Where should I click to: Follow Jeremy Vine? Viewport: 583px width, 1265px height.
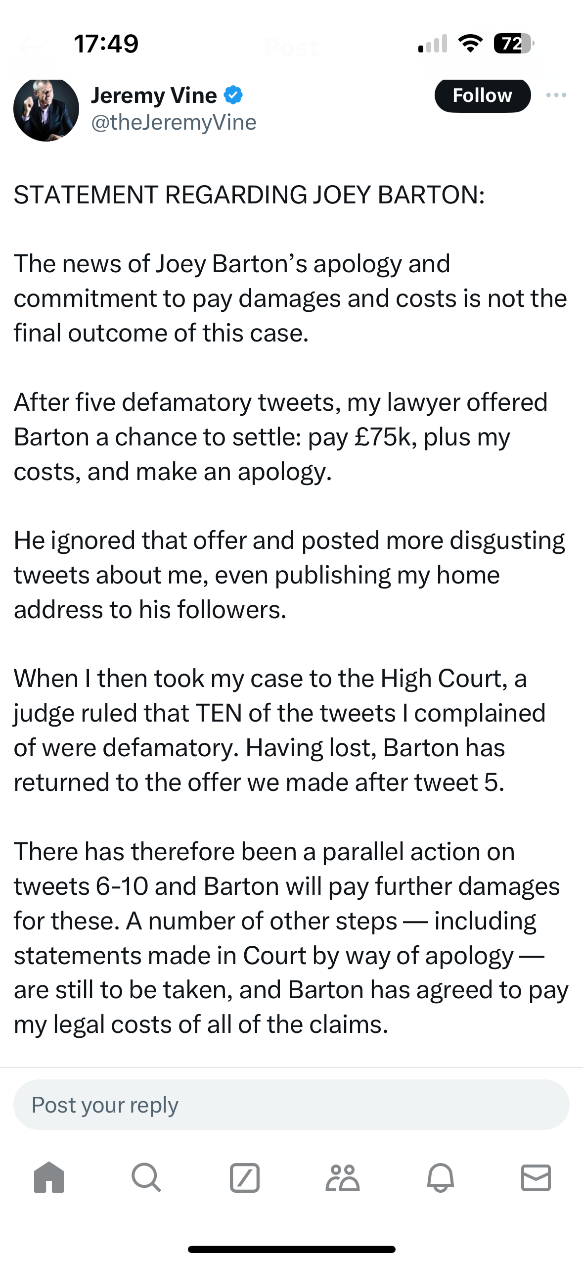(x=483, y=95)
